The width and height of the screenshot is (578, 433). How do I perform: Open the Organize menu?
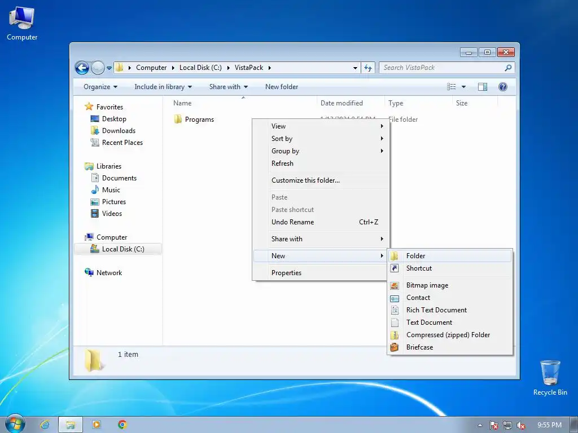point(100,87)
